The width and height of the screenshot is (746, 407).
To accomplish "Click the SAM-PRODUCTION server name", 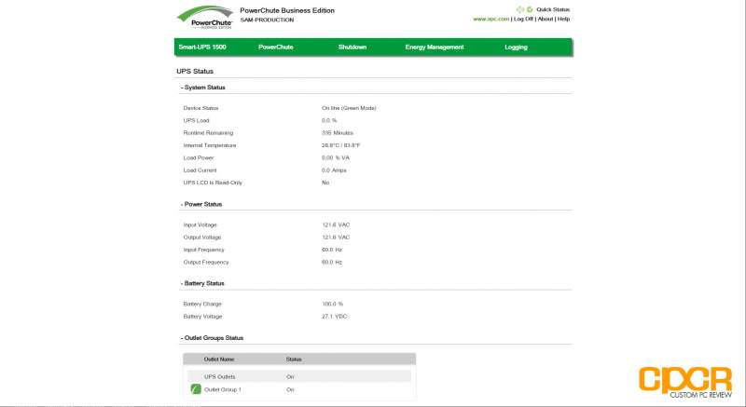I will click(x=267, y=20).
